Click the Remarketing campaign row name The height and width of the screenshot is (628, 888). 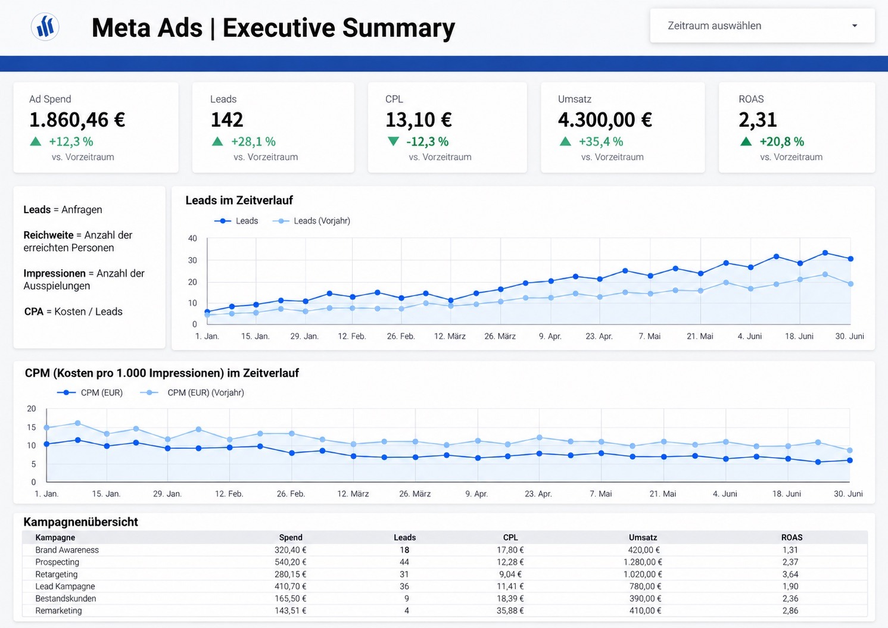point(58,611)
